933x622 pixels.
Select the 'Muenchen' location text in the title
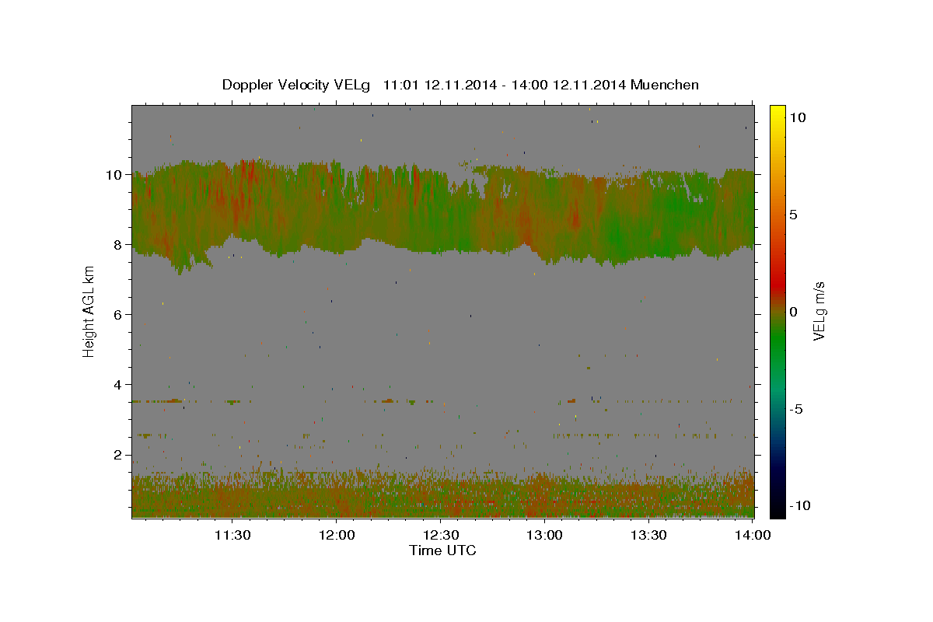point(665,85)
